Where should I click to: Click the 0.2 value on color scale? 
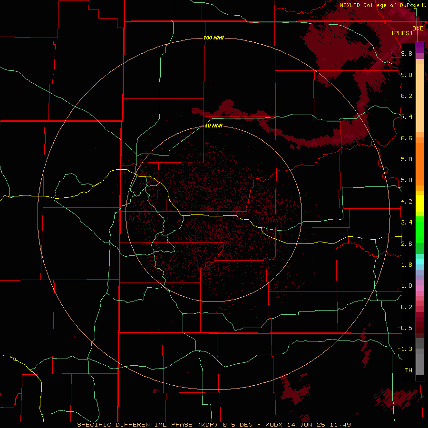coord(407,307)
